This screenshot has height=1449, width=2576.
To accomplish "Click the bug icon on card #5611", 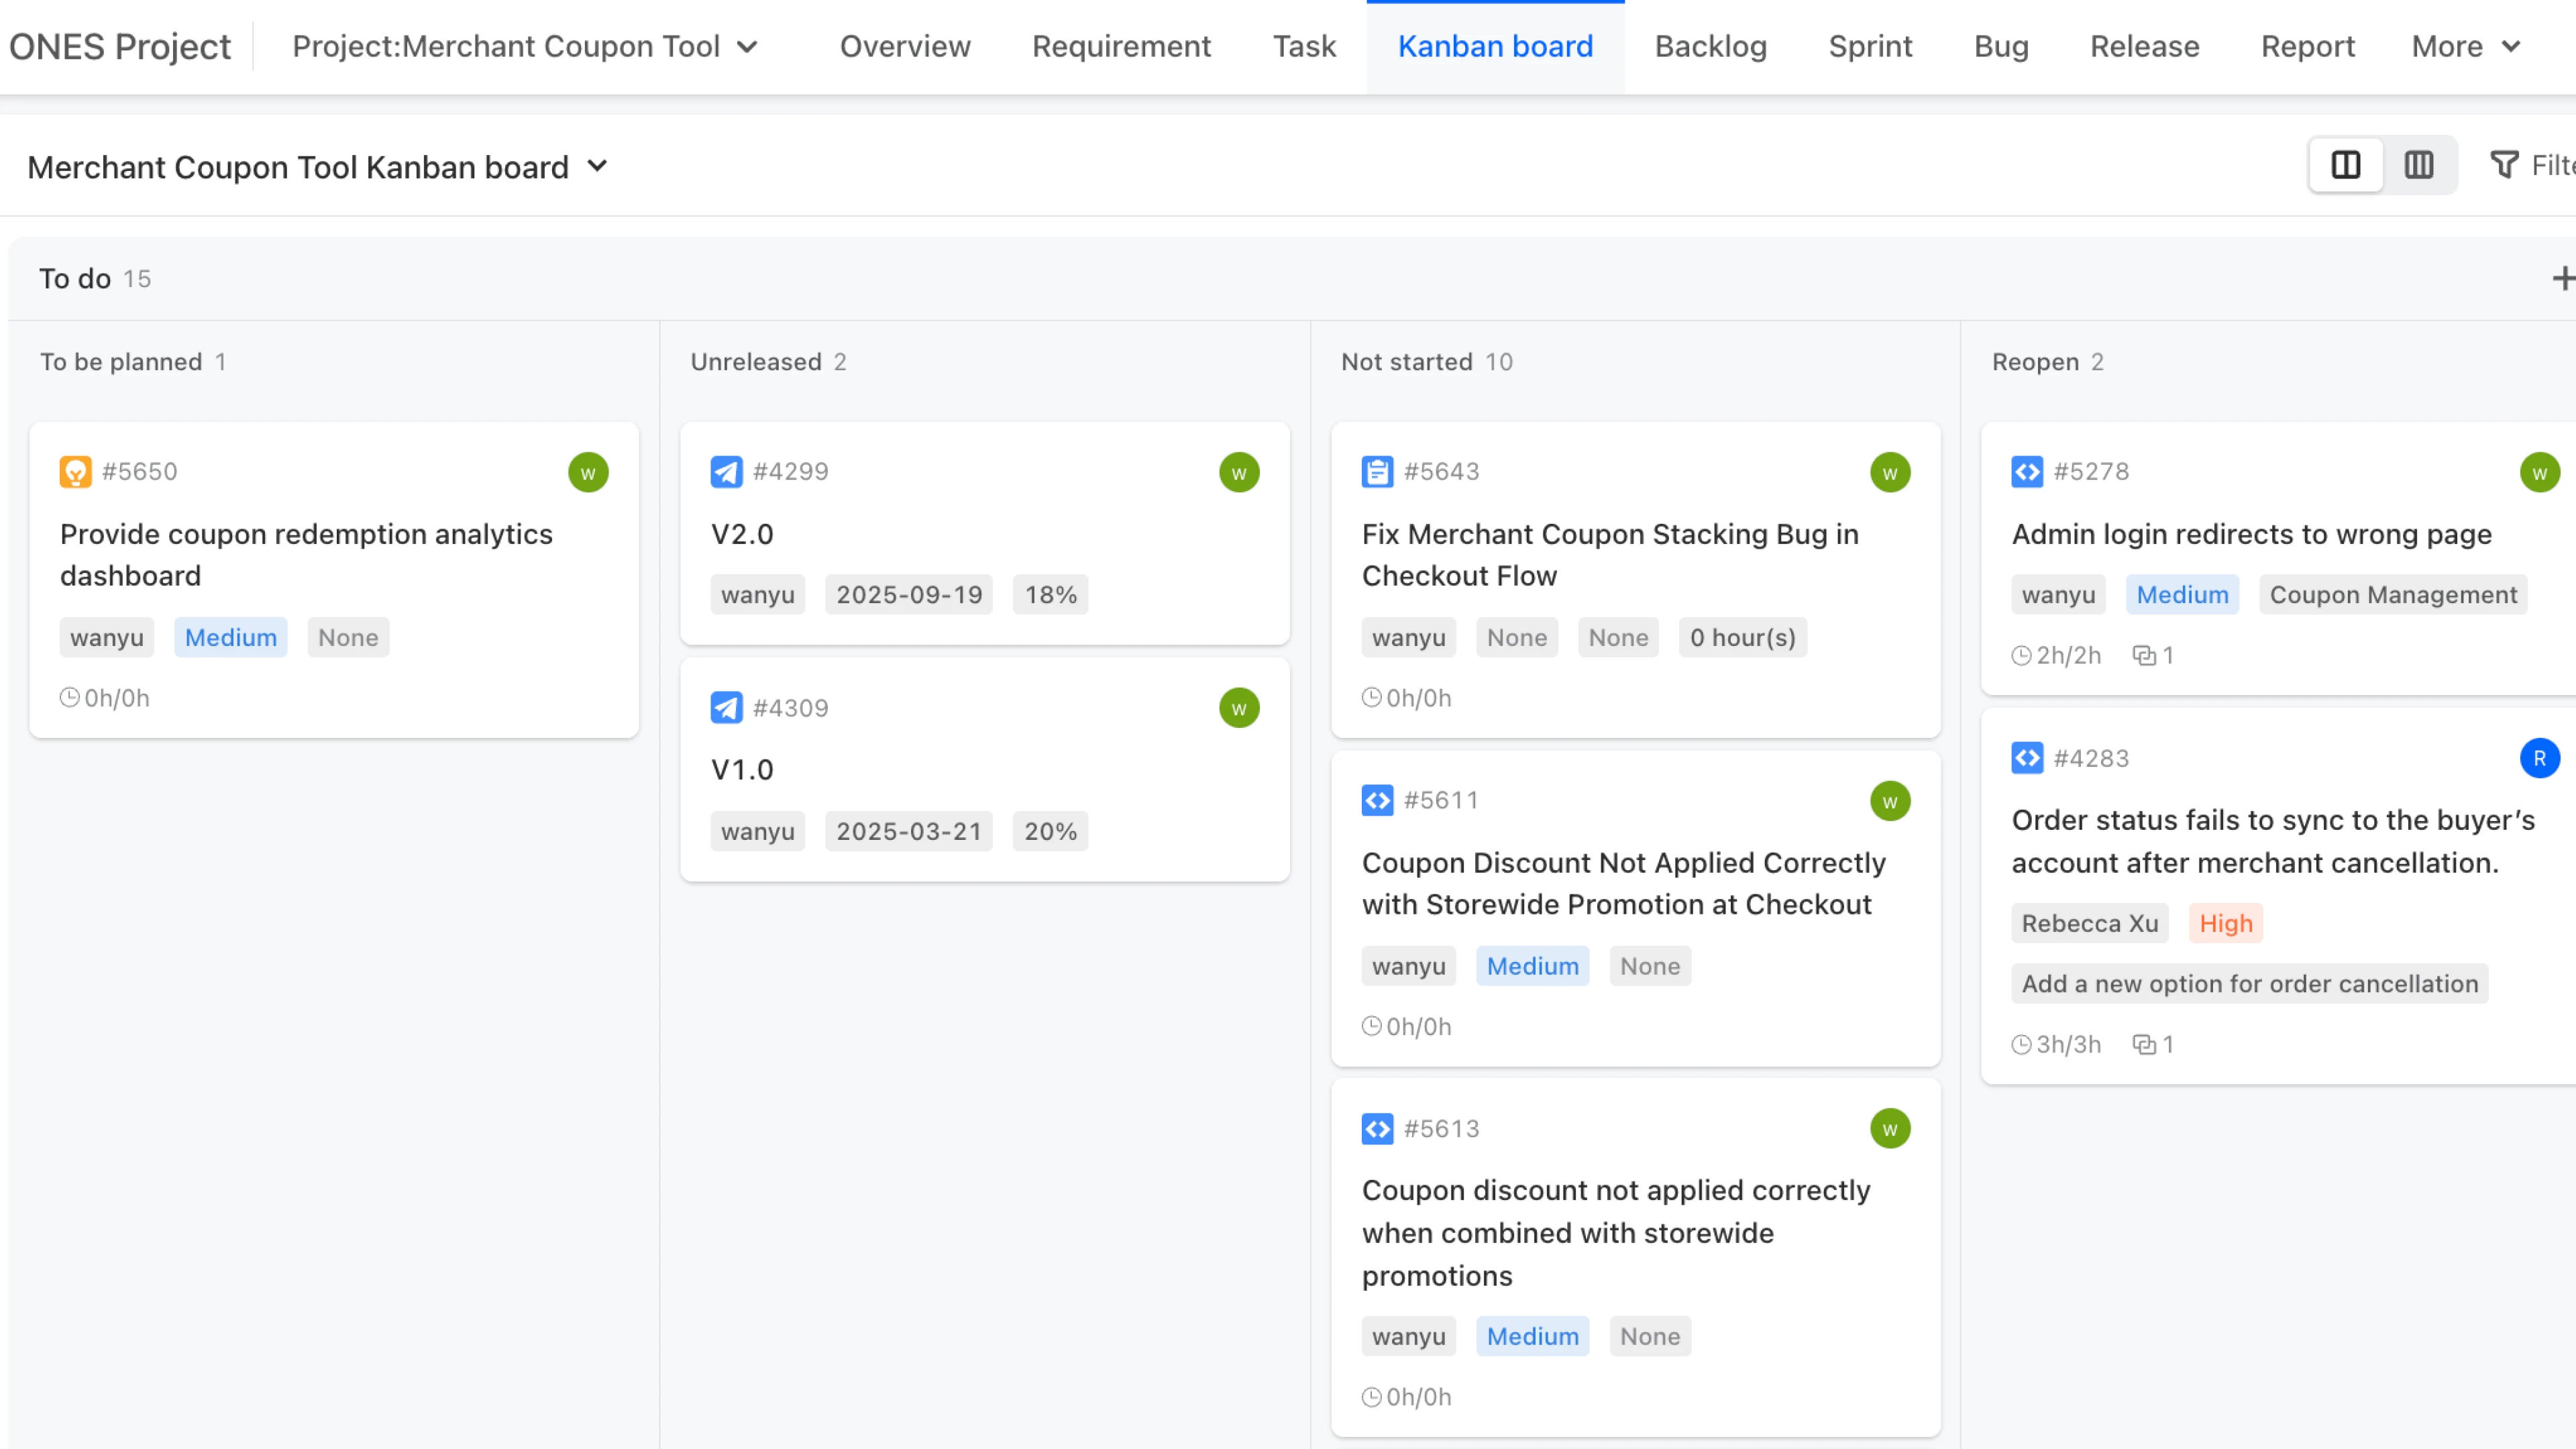I will tap(1377, 800).
